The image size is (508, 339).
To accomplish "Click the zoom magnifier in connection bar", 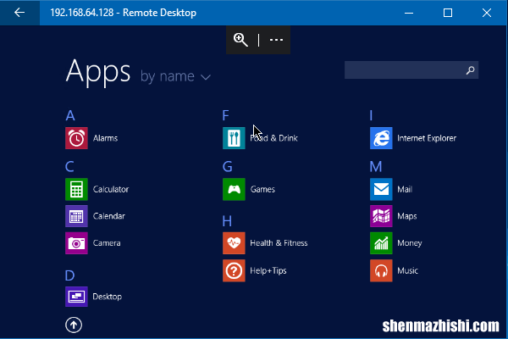I will pos(240,40).
